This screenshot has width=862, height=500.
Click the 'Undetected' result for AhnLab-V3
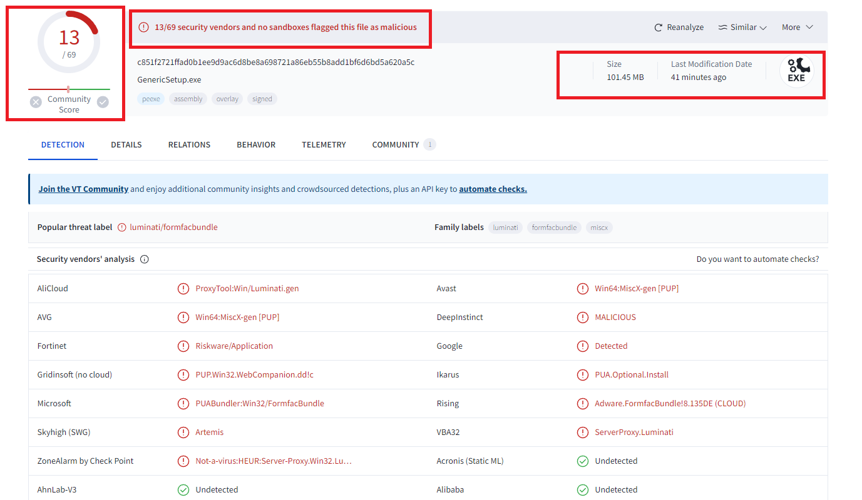[x=217, y=490]
